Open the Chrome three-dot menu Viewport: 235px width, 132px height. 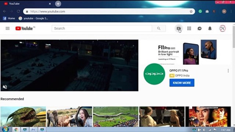pyautogui.click(x=231, y=11)
